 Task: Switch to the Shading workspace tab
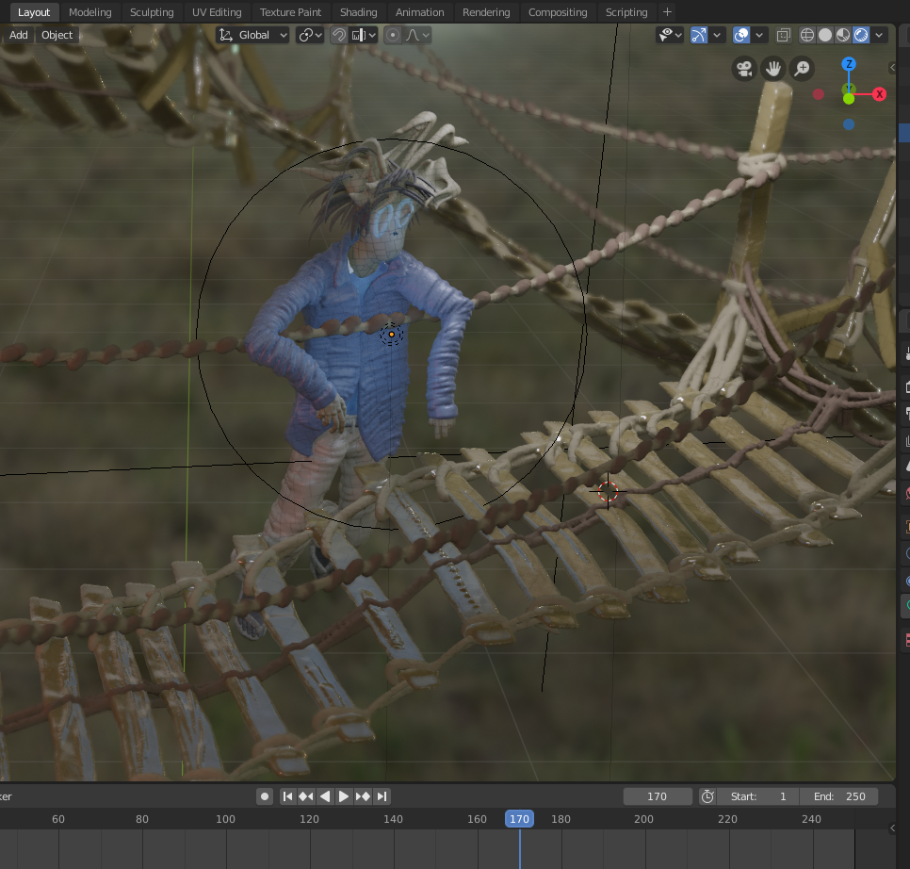point(358,12)
